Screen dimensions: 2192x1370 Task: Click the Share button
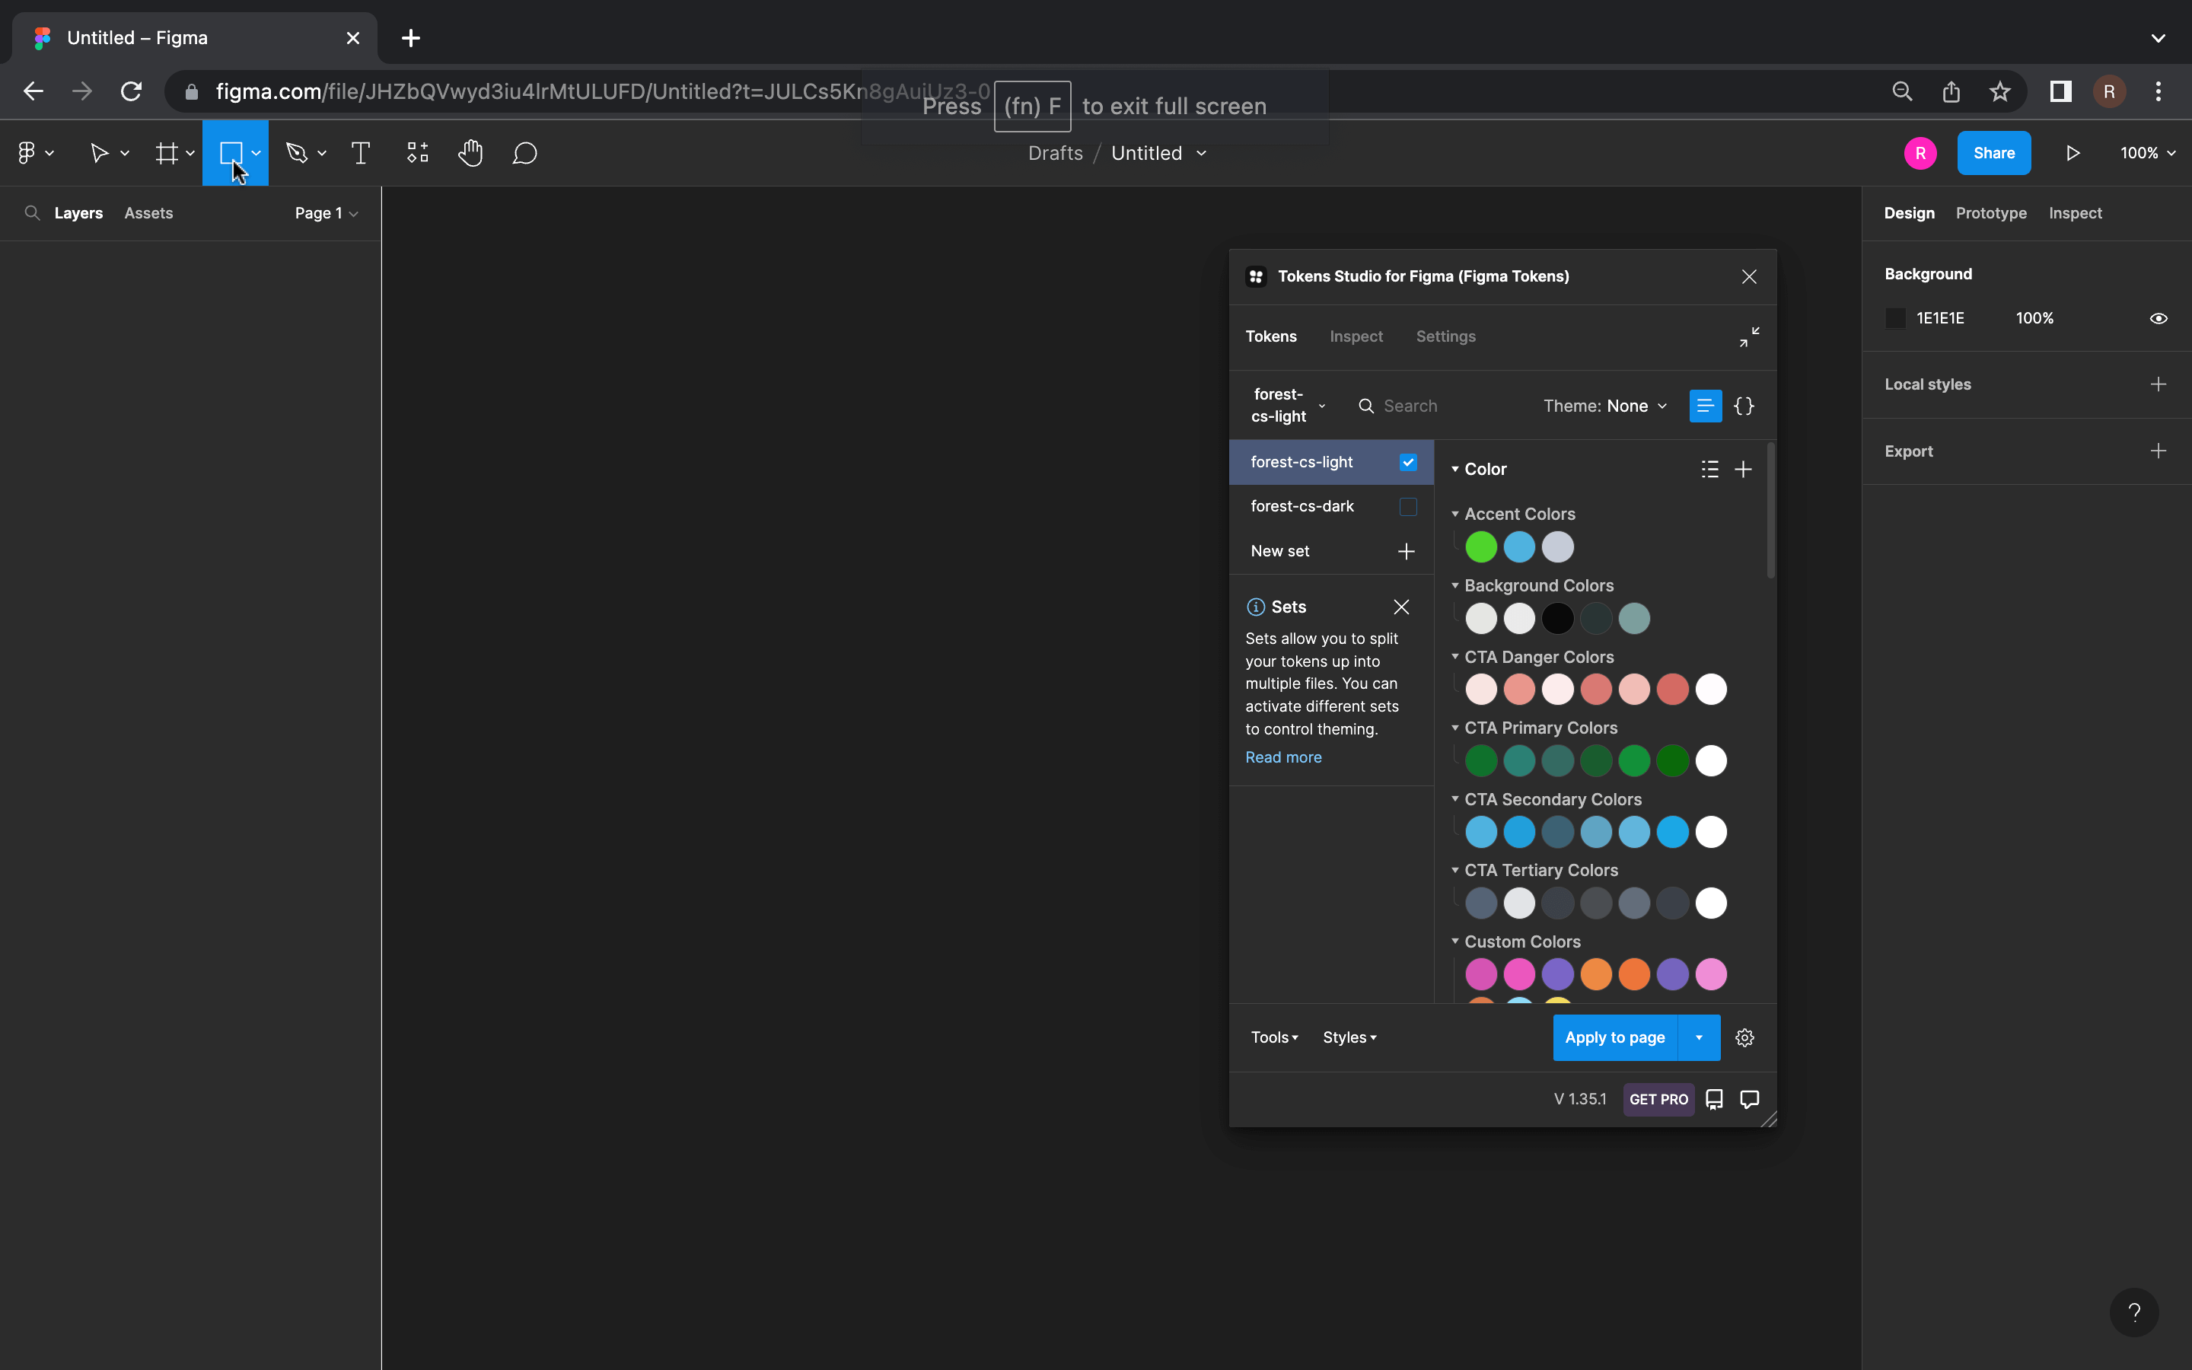click(x=1993, y=153)
